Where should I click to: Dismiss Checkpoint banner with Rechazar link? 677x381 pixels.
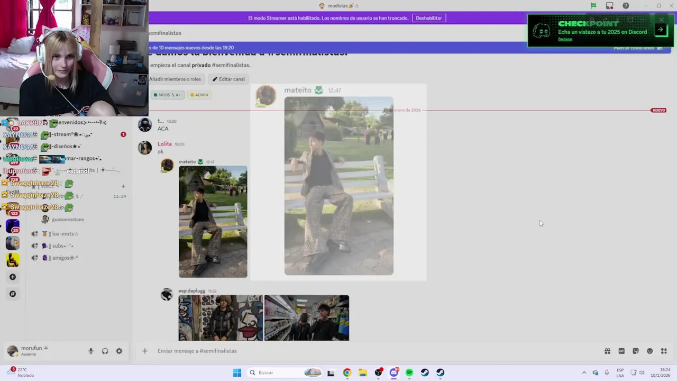[565, 39]
